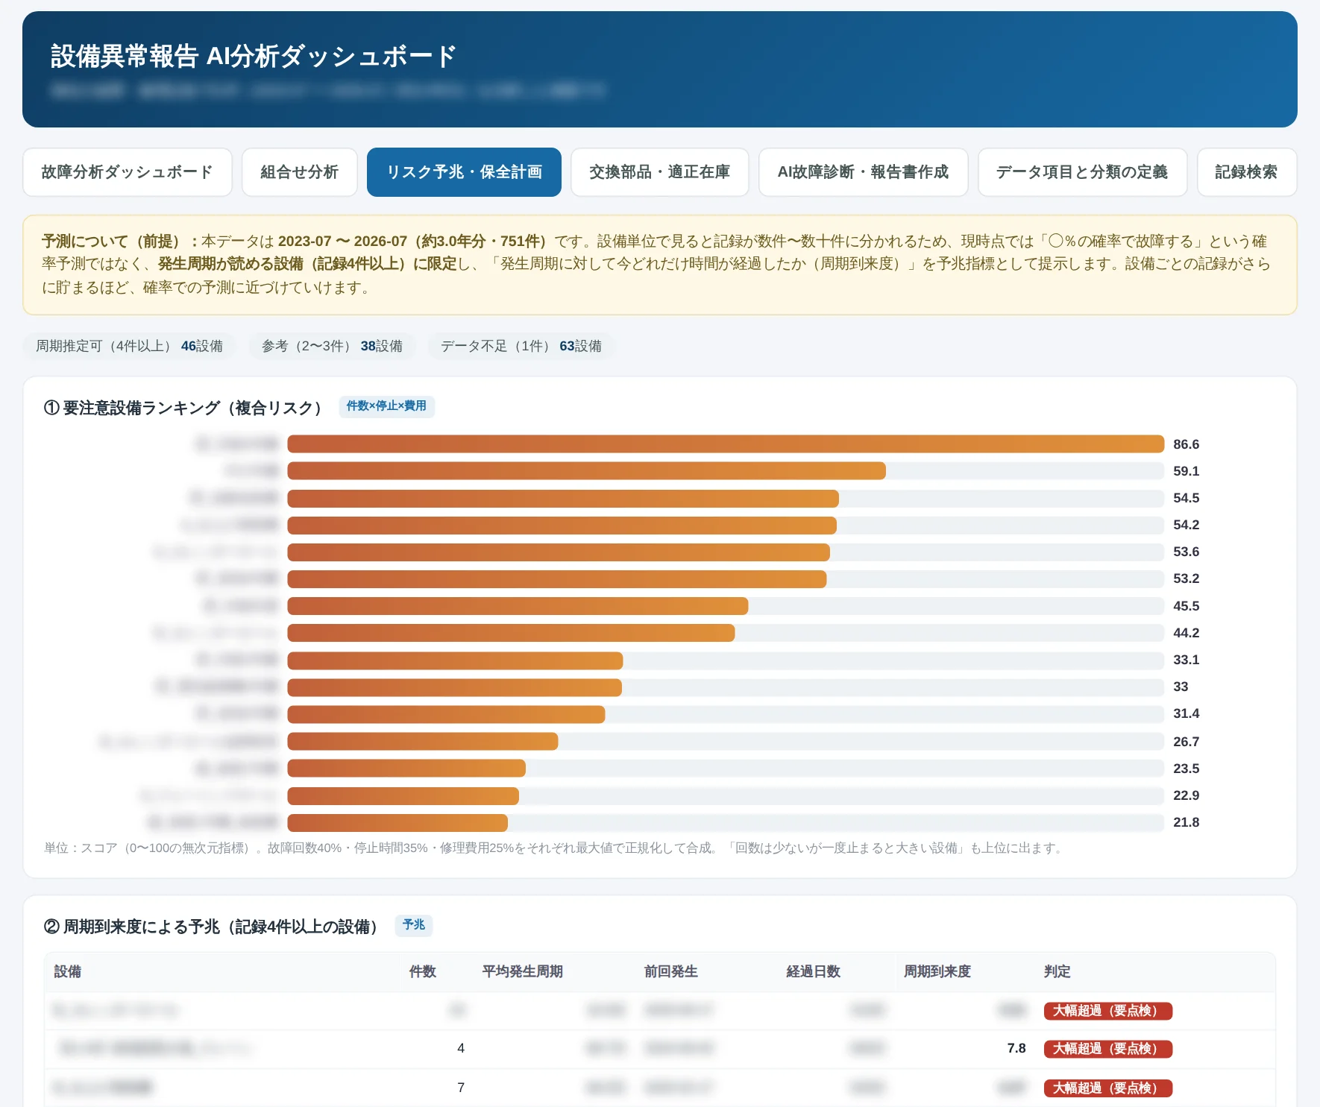
Task: Click the bar scoring 86.6
Action: pos(726,444)
